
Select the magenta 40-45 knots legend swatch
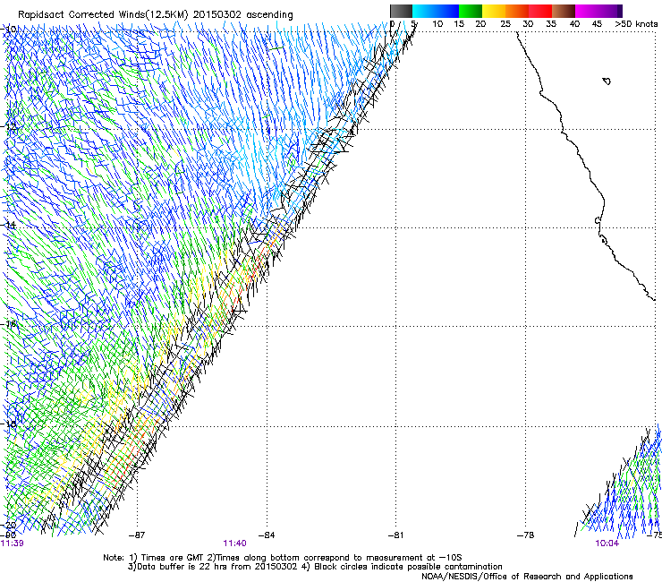click(x=587, y=11)
